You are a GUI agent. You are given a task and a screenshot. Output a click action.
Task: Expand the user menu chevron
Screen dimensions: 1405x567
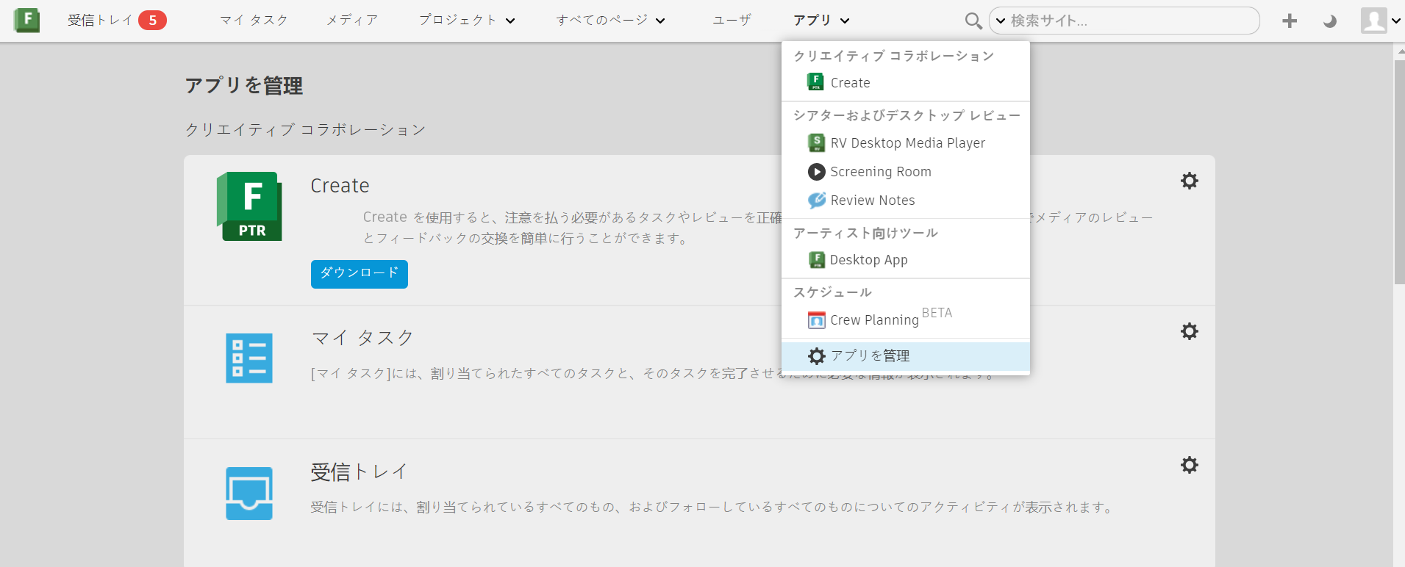pyautogui.click(x=1395, y=21)
